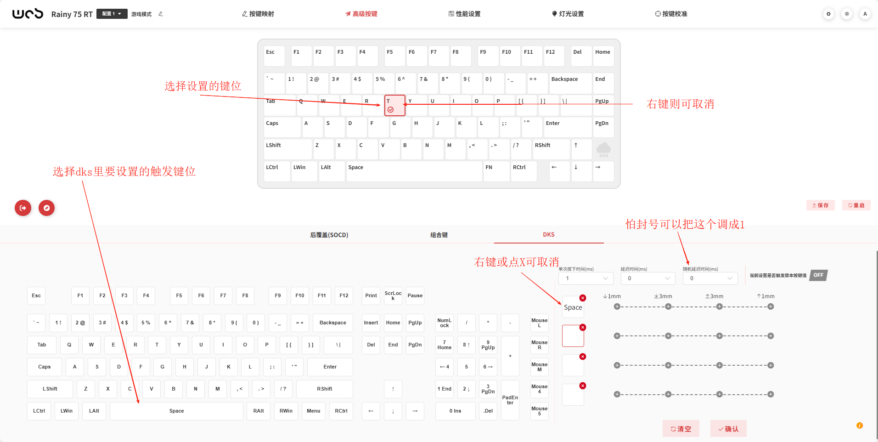Click the NumLock key on the numpad
The image size is (878, 442).
445,323
